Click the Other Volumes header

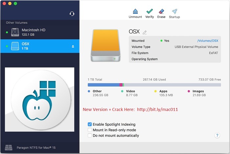click(x=16, y=23)
